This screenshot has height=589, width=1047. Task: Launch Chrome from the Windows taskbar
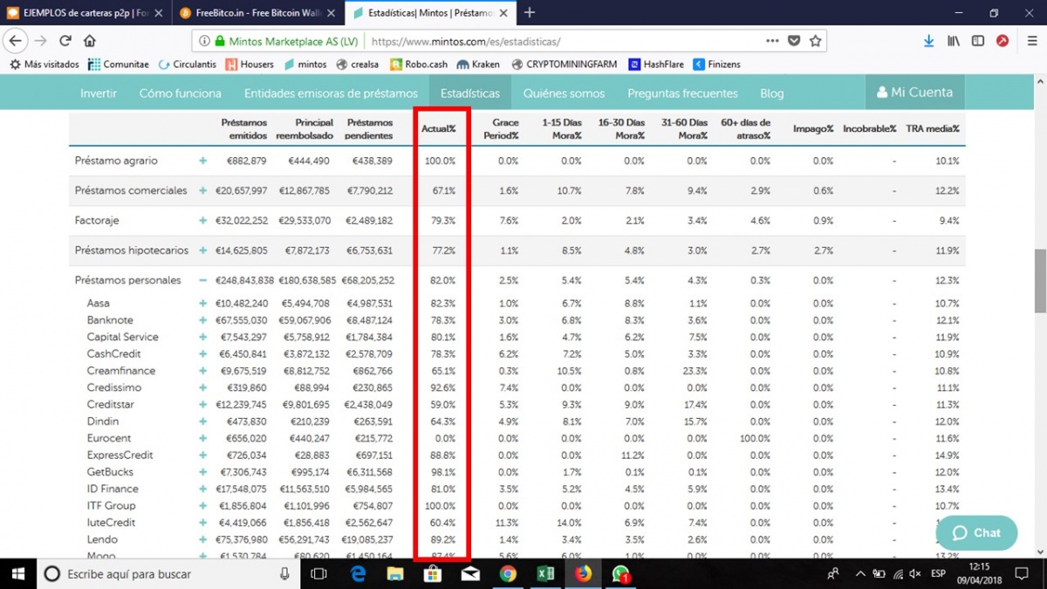coord(508,574)
